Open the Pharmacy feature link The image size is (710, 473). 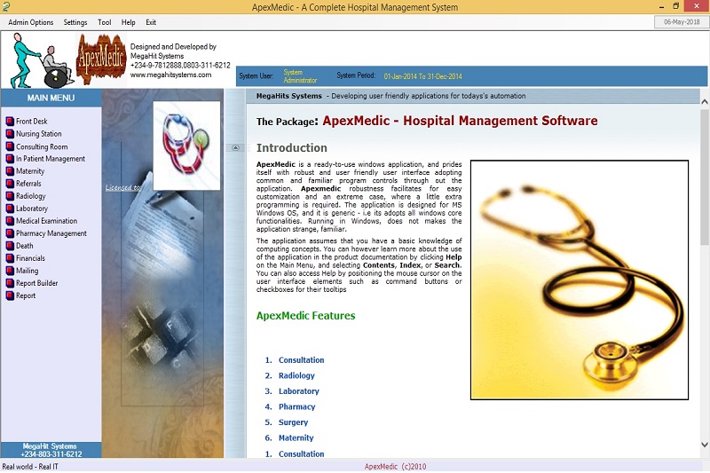click(296, 406)
